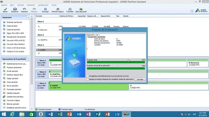The image size is (209, 117).
Task: Click the sidebar scroll down arrow
Action: (x=32, y=109)
